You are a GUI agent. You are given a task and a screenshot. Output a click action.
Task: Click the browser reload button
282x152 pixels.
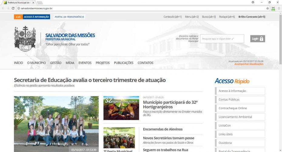(13, 8)
